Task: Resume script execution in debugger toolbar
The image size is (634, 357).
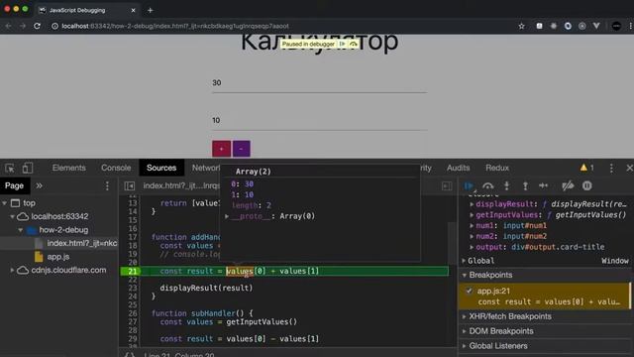Action: (x=469, y=185)
